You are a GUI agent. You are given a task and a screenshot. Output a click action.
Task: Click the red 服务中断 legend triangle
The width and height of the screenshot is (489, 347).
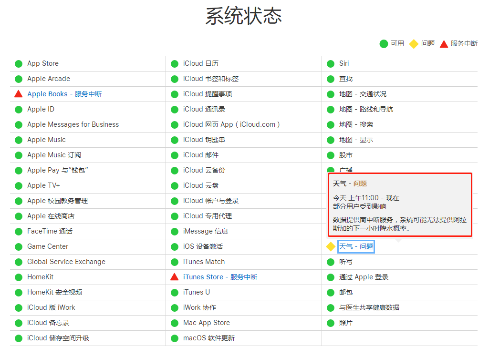tap(444, 44)
